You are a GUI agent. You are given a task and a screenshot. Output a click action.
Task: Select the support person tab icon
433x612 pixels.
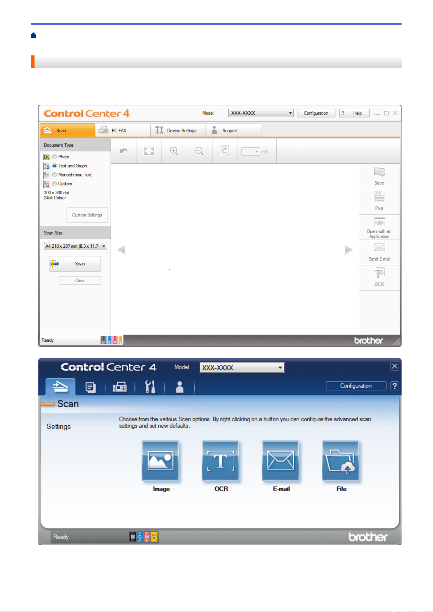tap(179, 388)
